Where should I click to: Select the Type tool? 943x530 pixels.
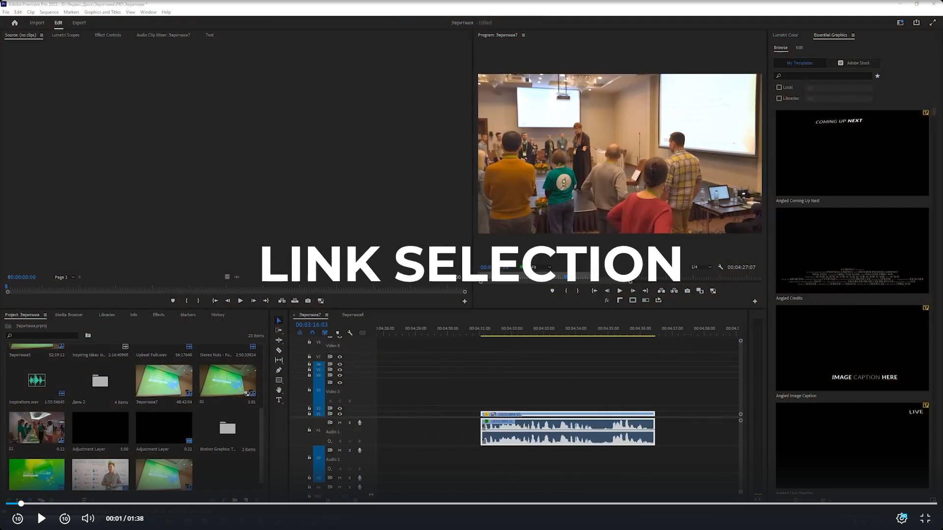tap(278, 400)
